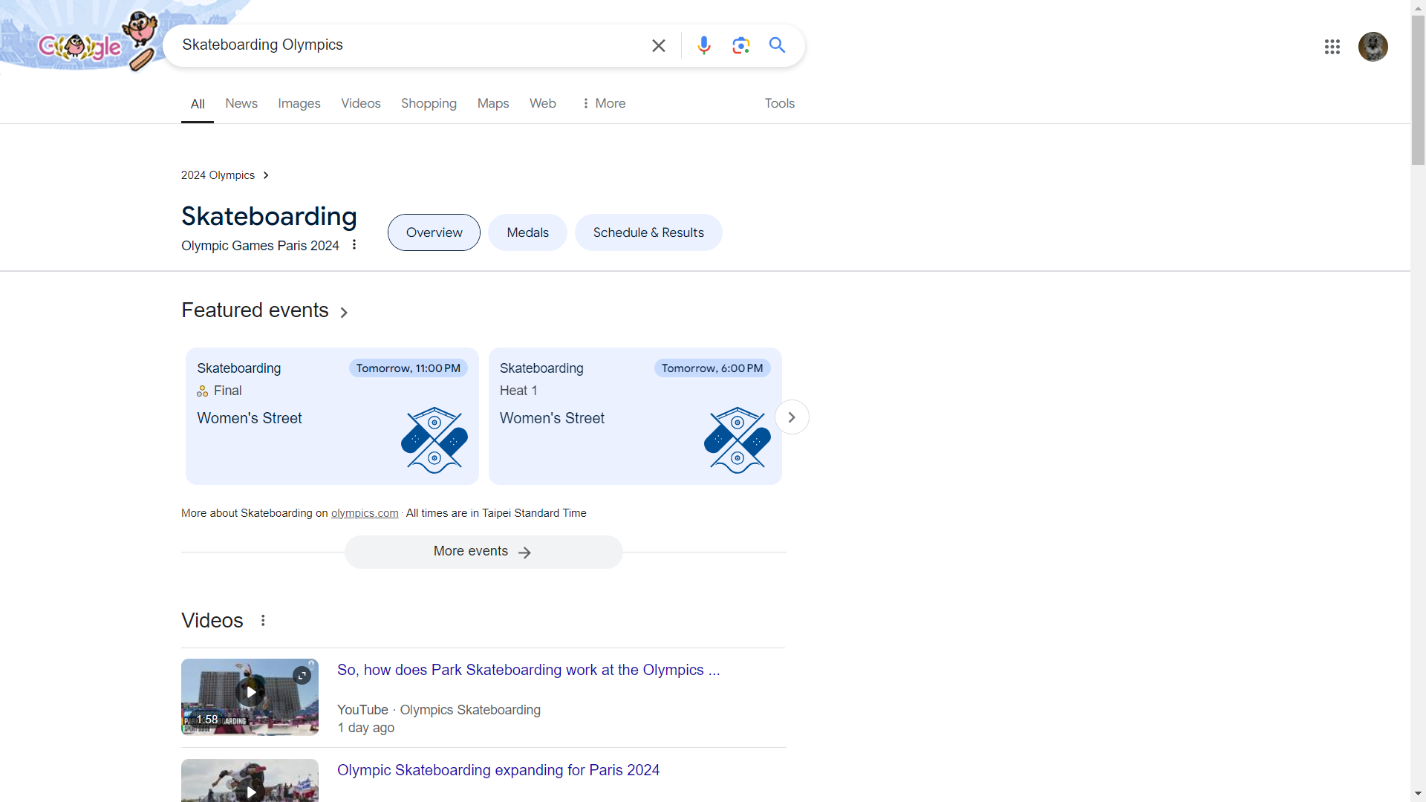Open the Videos section options dots
The image size is (1426, 802).
point(263,621)
